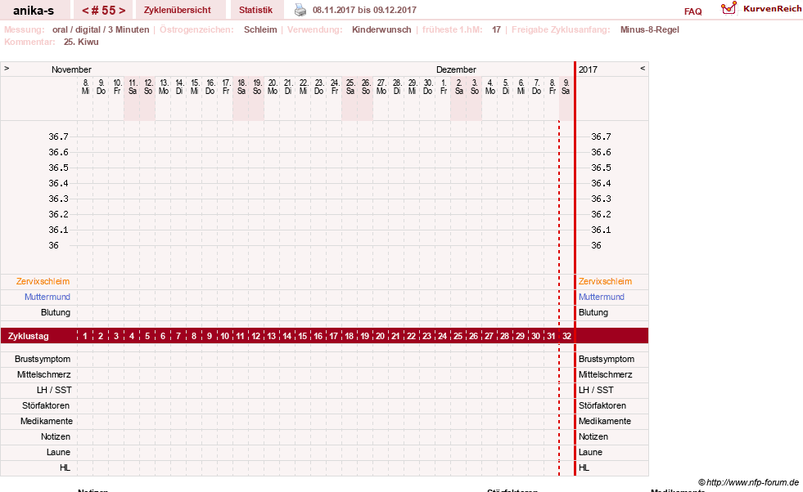Click the Kinderwunsch usage value
The image size is (803, 492).
coord(381,29)
